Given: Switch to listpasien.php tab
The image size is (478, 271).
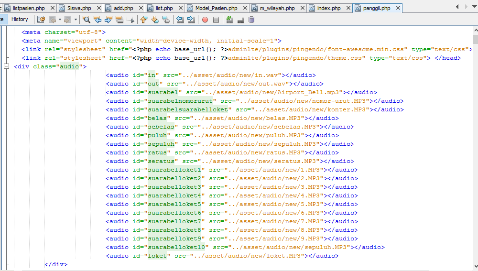Looking at the screenshot, I should tap(28, 8).
